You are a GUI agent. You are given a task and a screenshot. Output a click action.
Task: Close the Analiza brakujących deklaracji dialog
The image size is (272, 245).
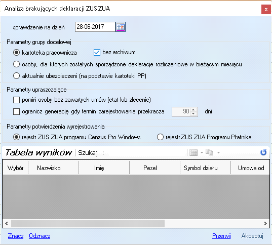click(266, 9)
